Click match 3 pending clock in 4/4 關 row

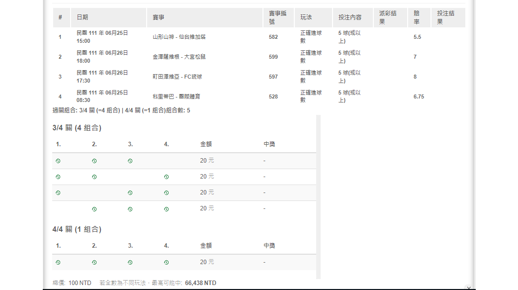pos(130,262)
